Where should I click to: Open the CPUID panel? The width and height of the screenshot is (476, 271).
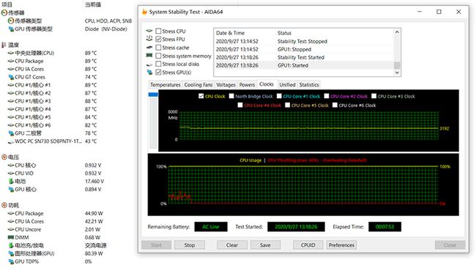tap(308, 245)
